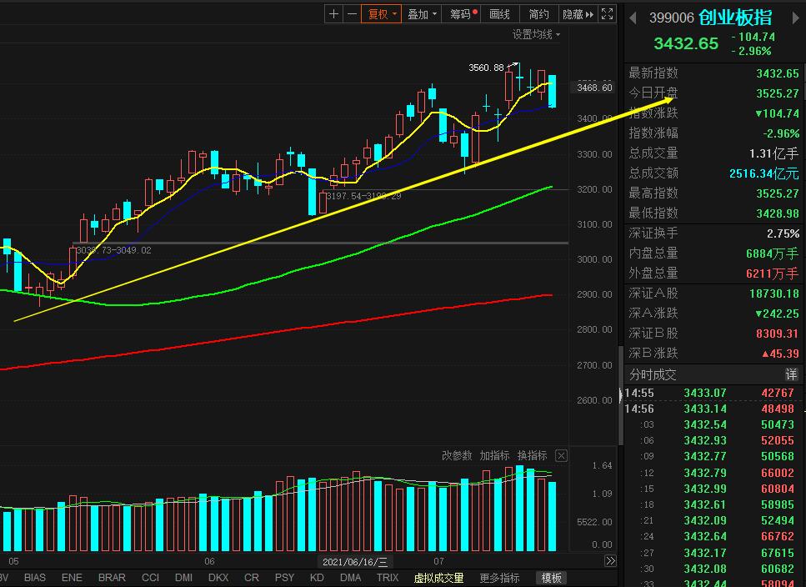Click 换指标 to change indicator
This screenshot has height=587, width=806.
(532, 455)
